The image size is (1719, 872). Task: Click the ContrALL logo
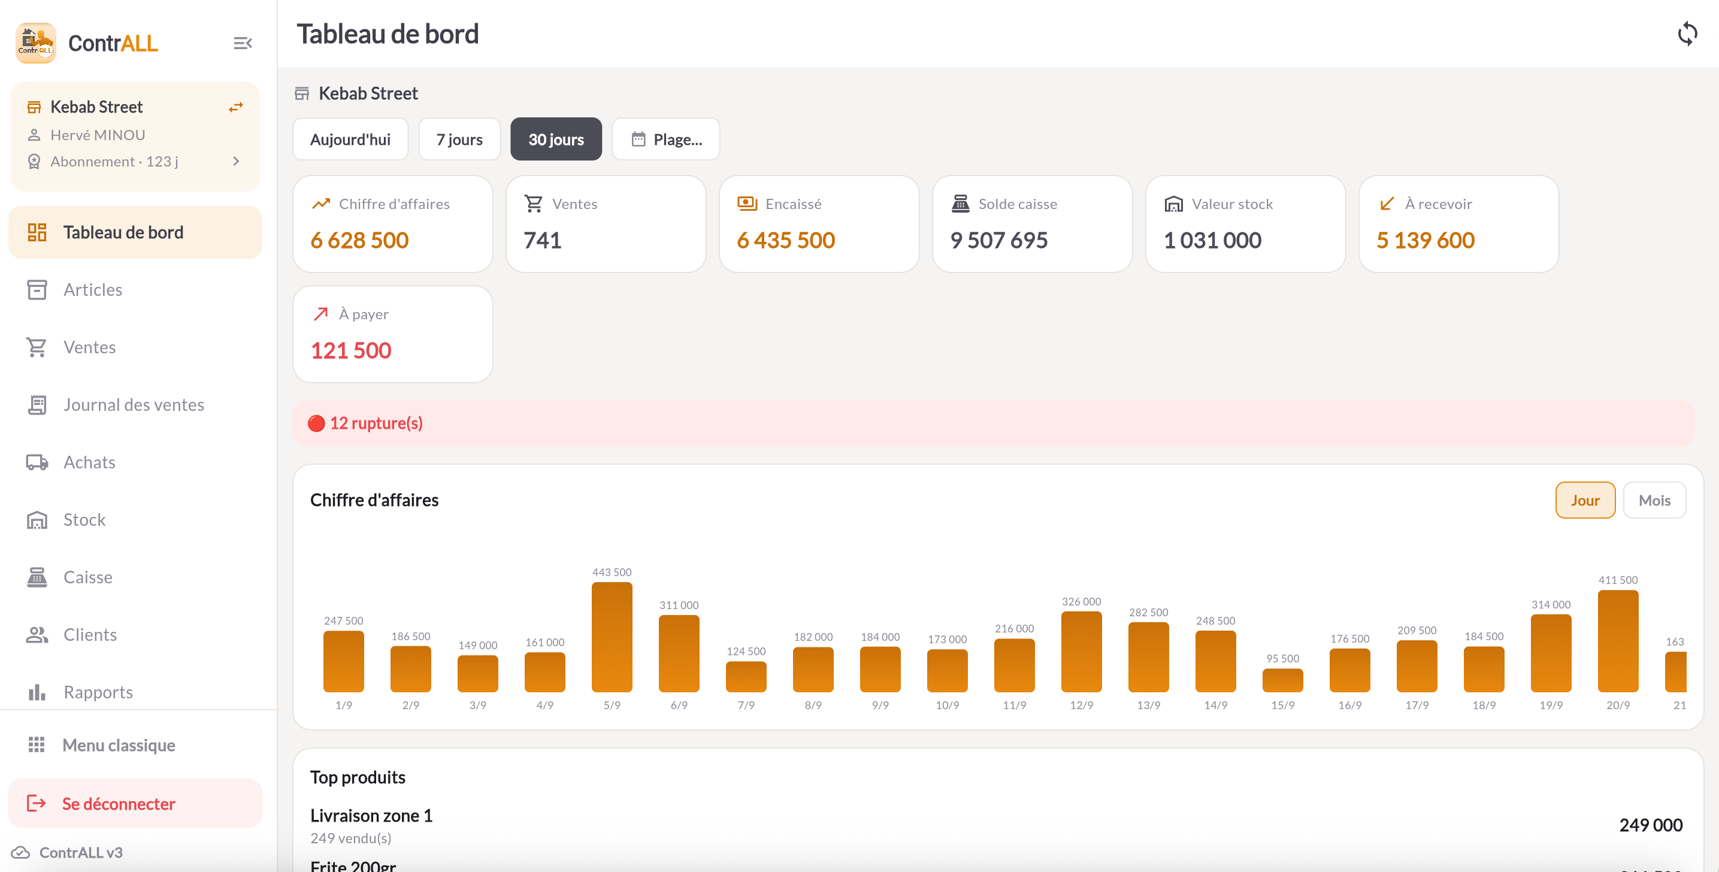click(35, 43)
